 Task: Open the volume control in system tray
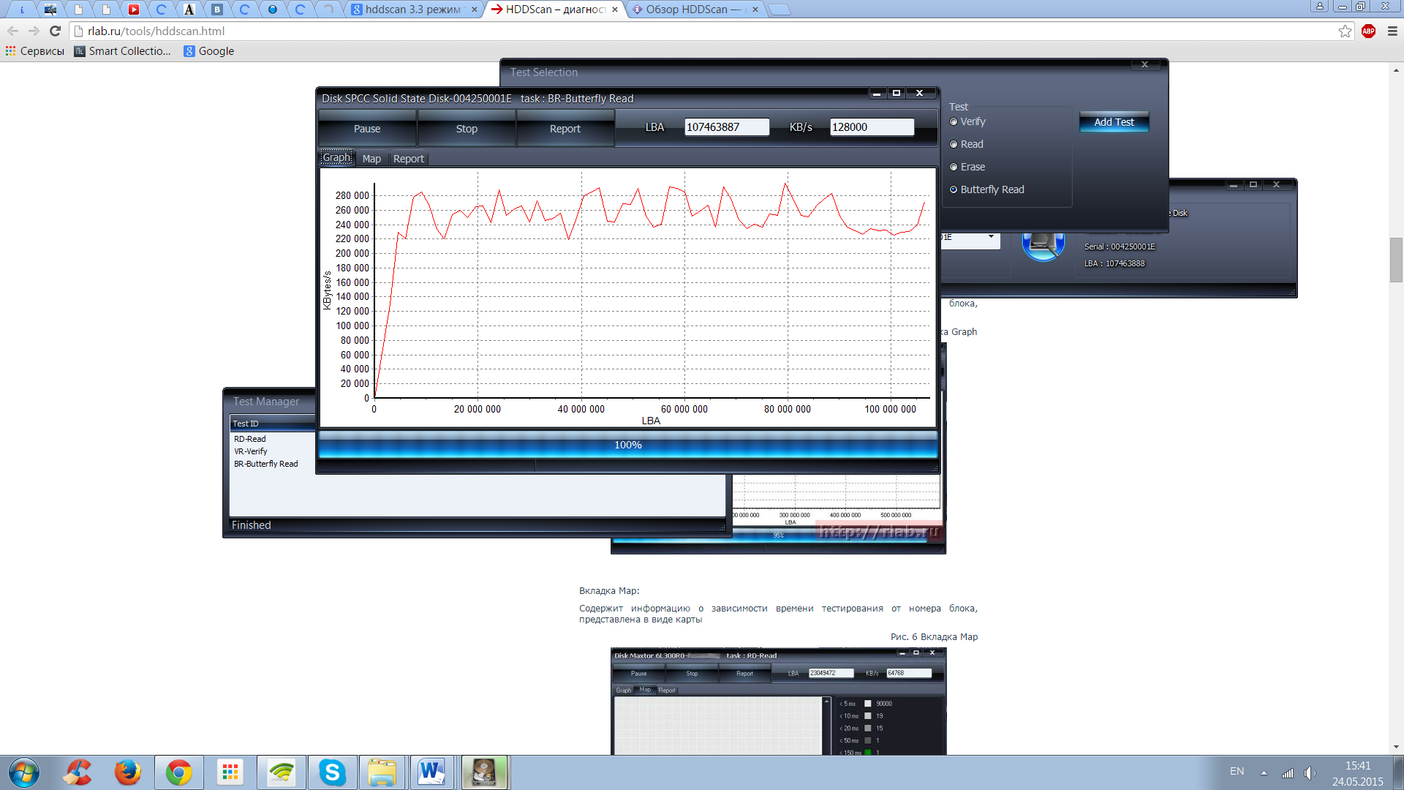pyautogui.click(x=1310, y=772)
